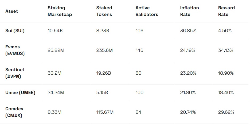Click the Comdex (CMDX) asset name
250x131 pixels.
14,112
